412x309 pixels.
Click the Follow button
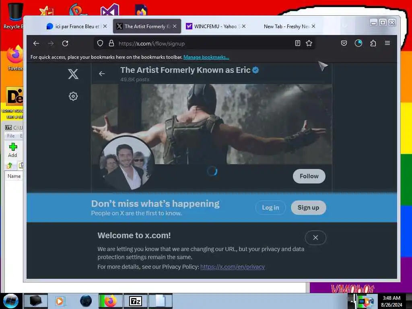[x=309, y=176]
